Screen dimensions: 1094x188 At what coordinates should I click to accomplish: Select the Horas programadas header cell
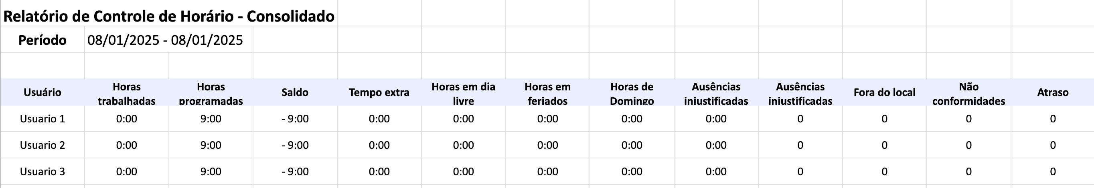(211, 92)
